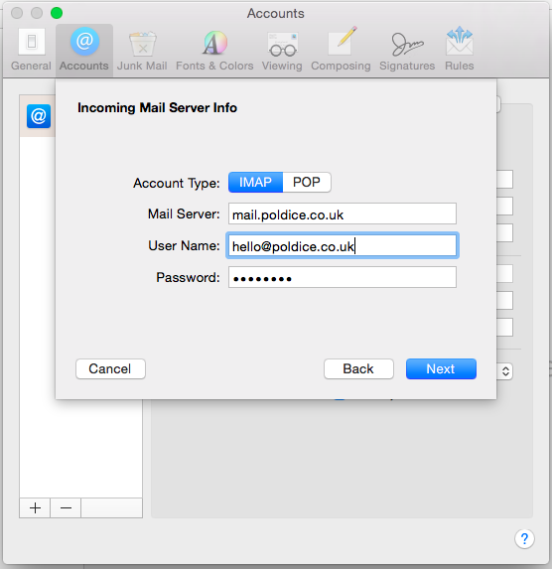This screenshot has width=552, height=569.
Task: Focus the Password field
Action: point(343,278)
